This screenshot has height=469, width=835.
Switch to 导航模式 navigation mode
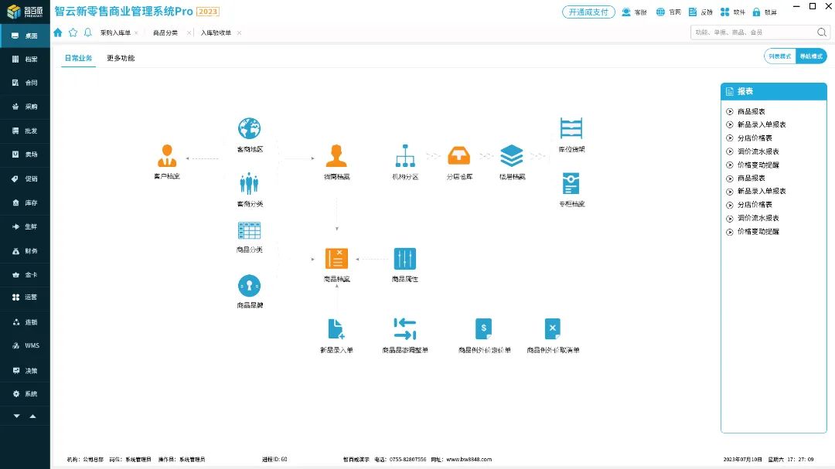coord(811,56)
